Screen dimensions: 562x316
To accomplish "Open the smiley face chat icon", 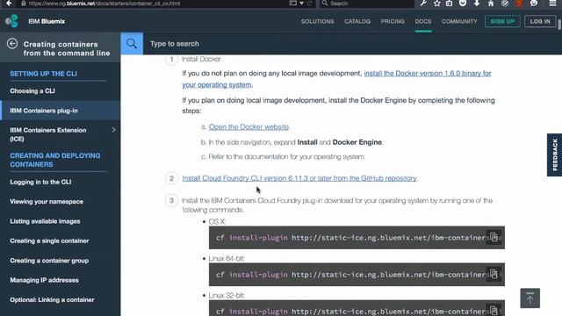I will [x=534, y=4].
